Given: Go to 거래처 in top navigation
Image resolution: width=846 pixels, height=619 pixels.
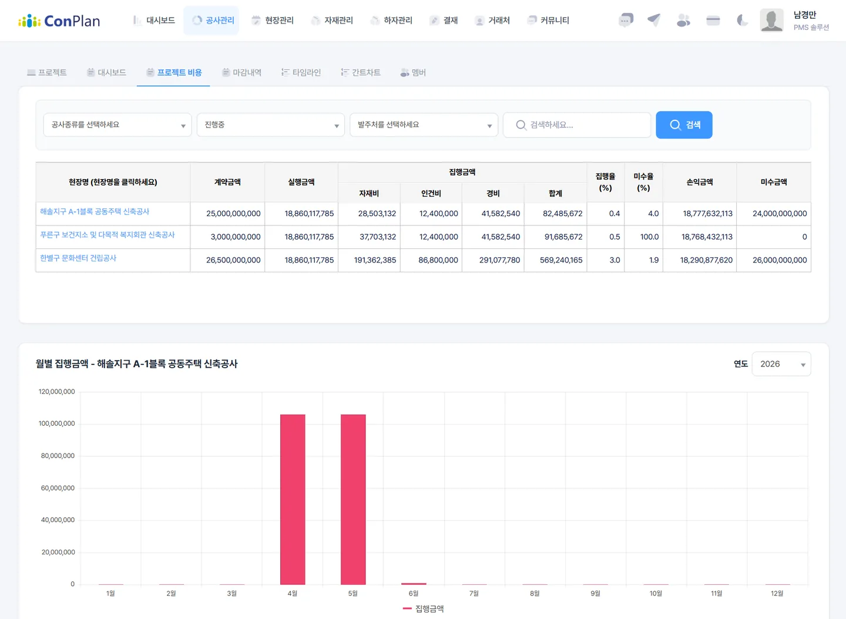Looking at the screenshot, I should tap(492, 21).
